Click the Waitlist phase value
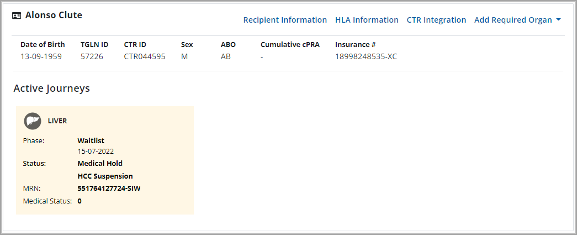This screenshot has height=235, width=577. click(91, 140)
